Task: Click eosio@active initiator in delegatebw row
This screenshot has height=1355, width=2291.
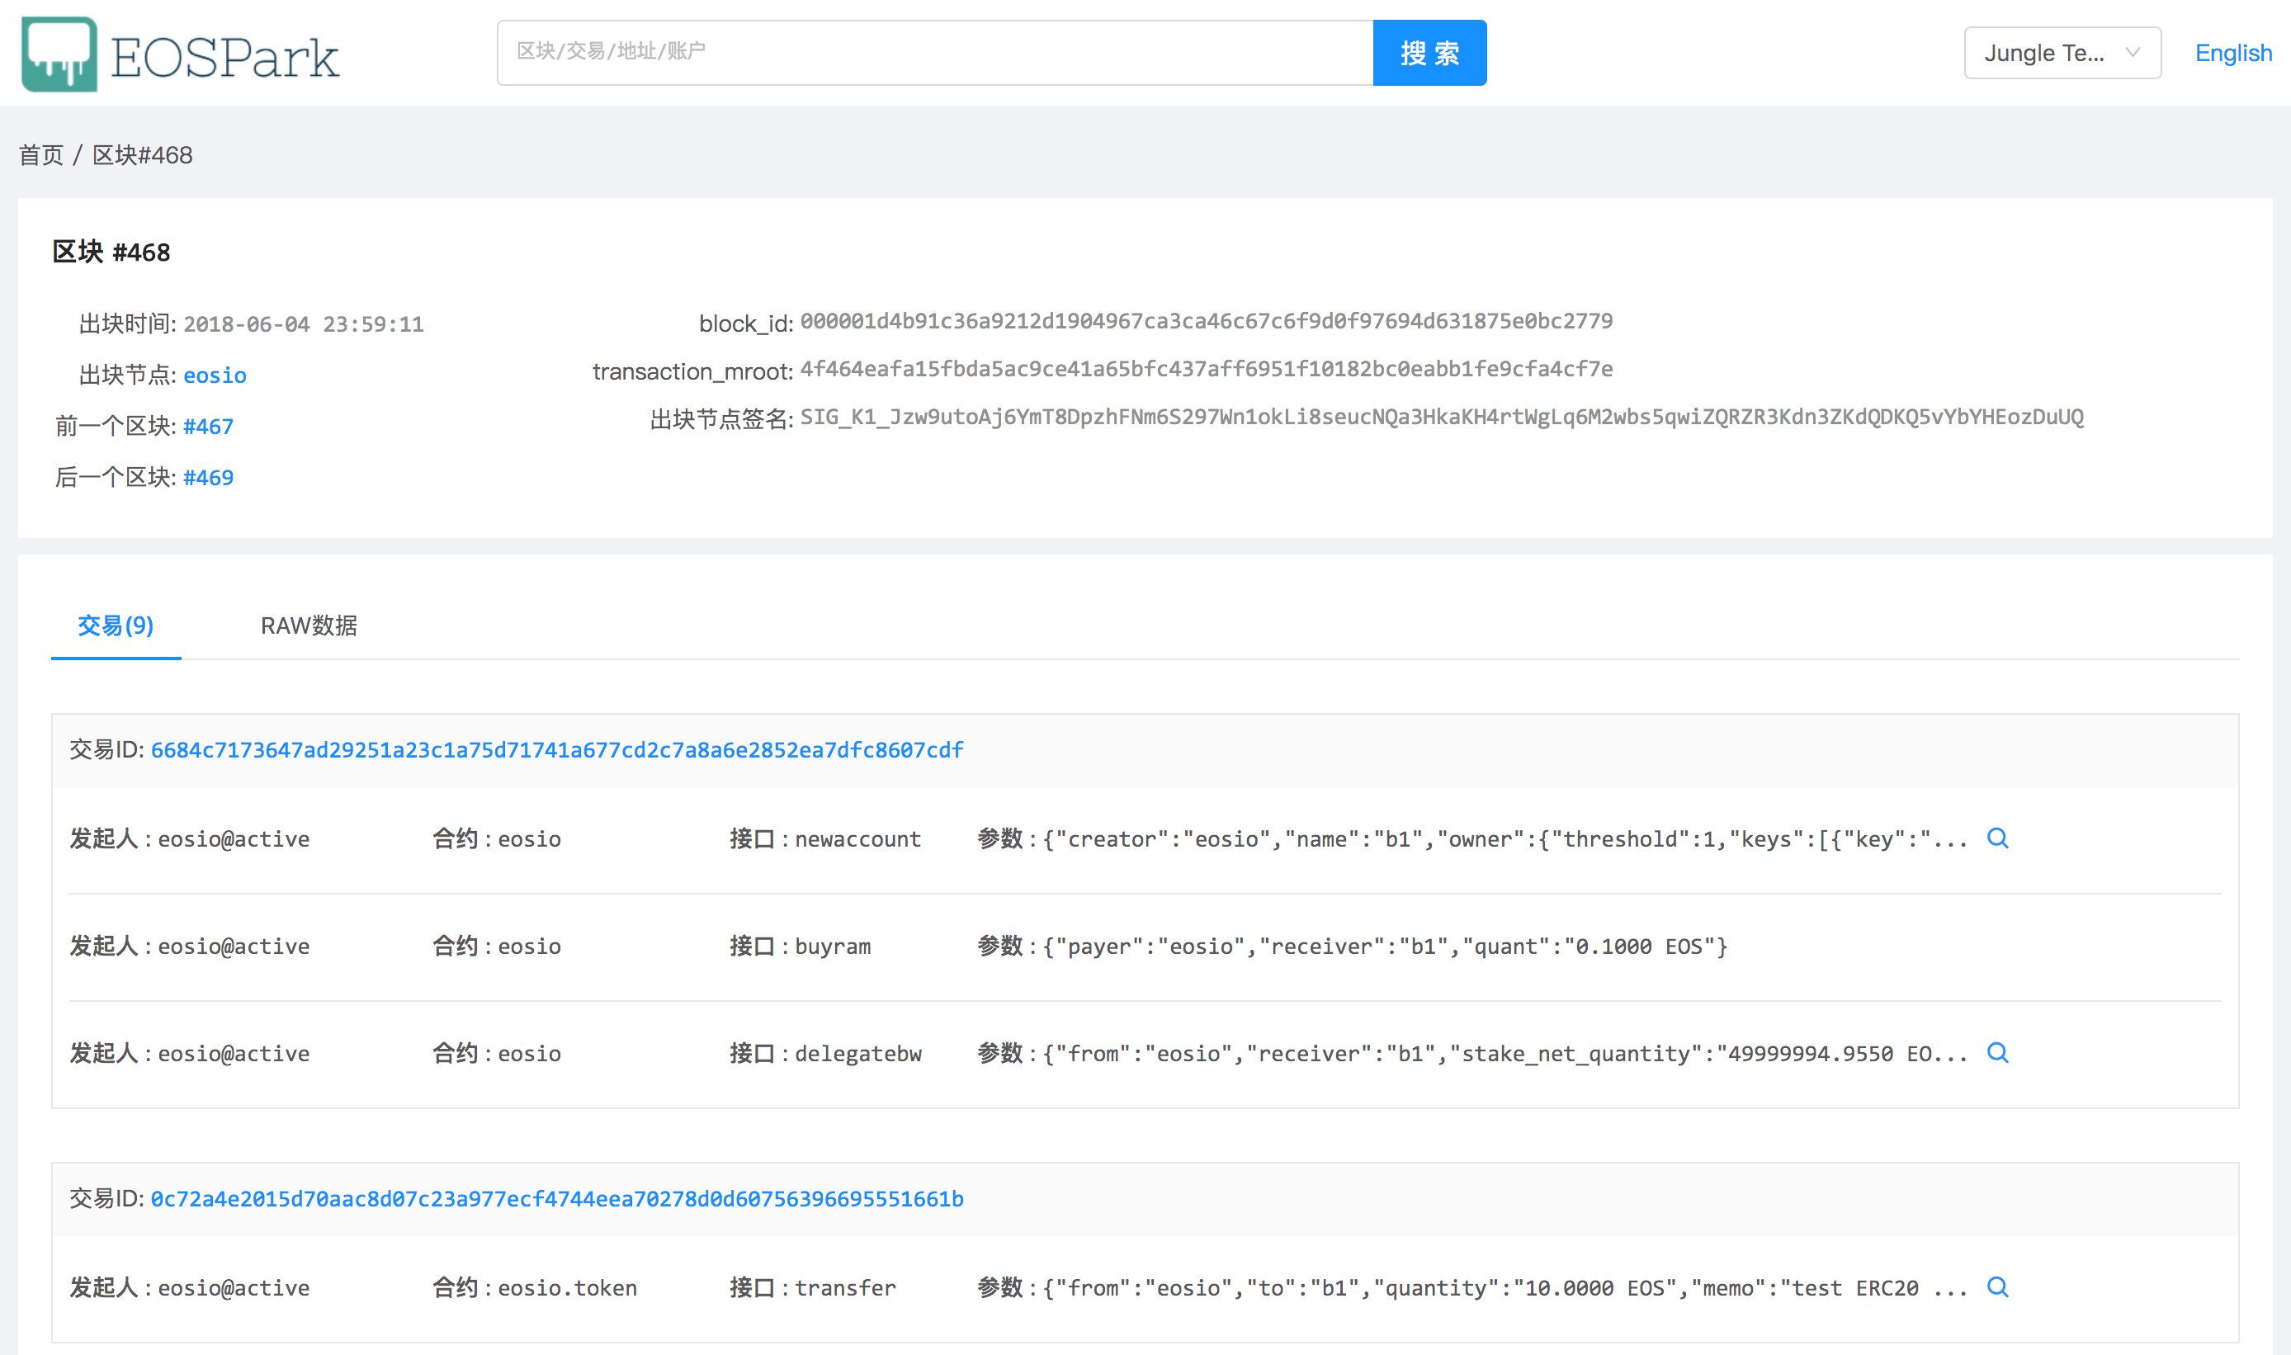Action: point(234,1054)
